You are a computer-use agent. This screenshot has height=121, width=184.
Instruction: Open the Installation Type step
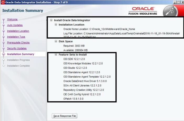click(16, 37)
